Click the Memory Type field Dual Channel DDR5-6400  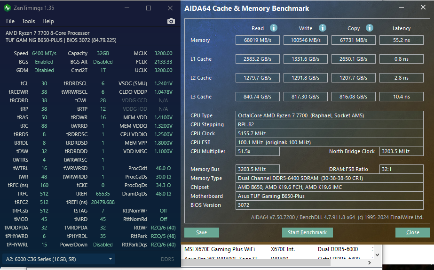click(x=329, y=178)
